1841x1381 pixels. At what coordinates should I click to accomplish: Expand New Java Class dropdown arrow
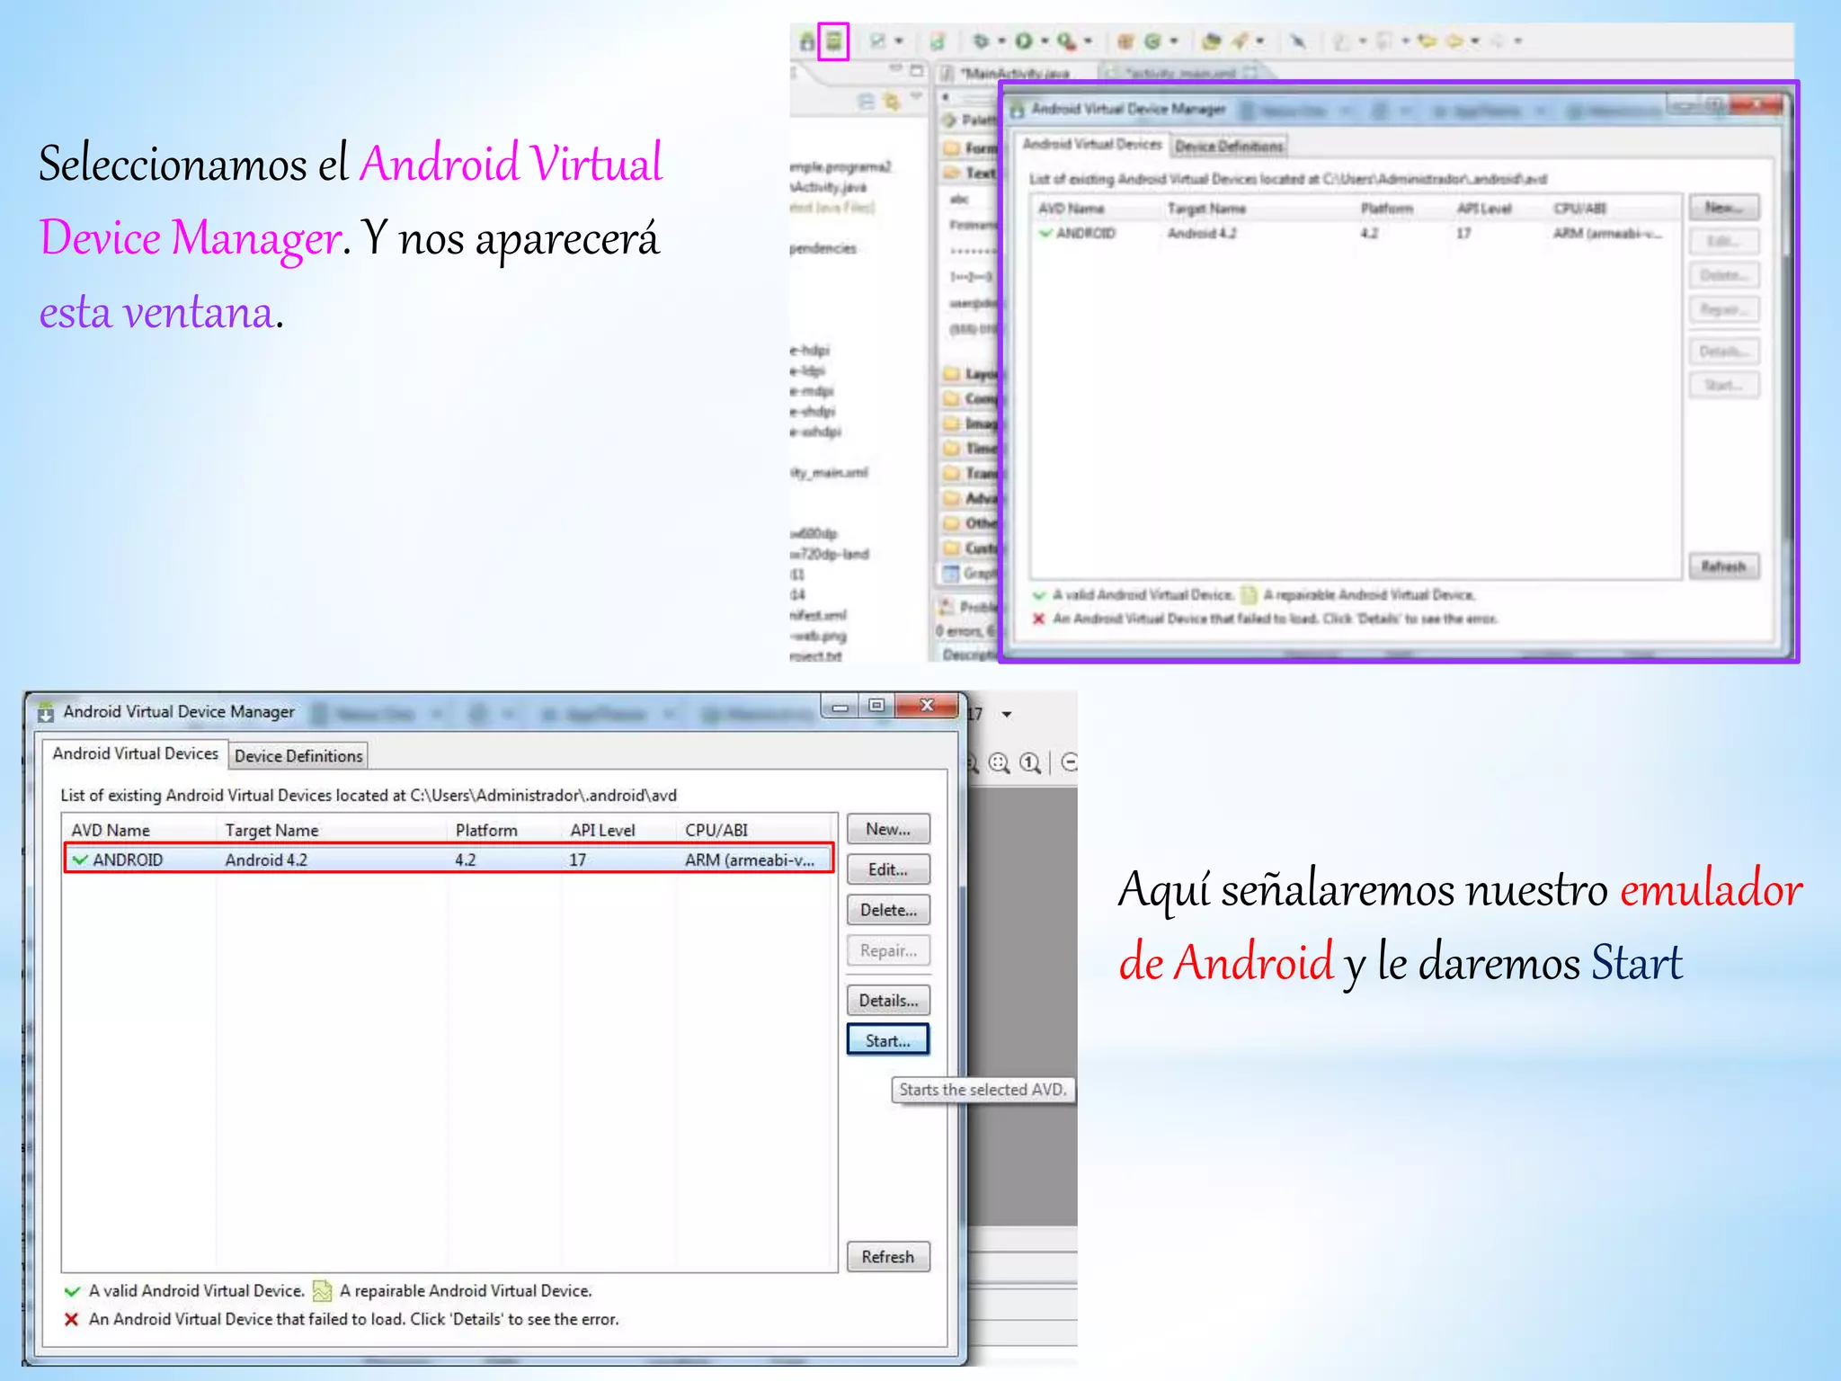[1174, 41]
